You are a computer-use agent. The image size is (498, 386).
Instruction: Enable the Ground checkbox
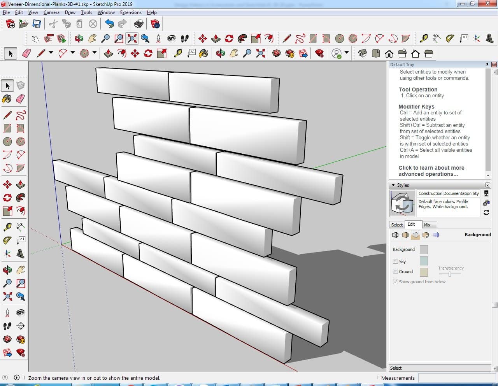tap(395, 272)
